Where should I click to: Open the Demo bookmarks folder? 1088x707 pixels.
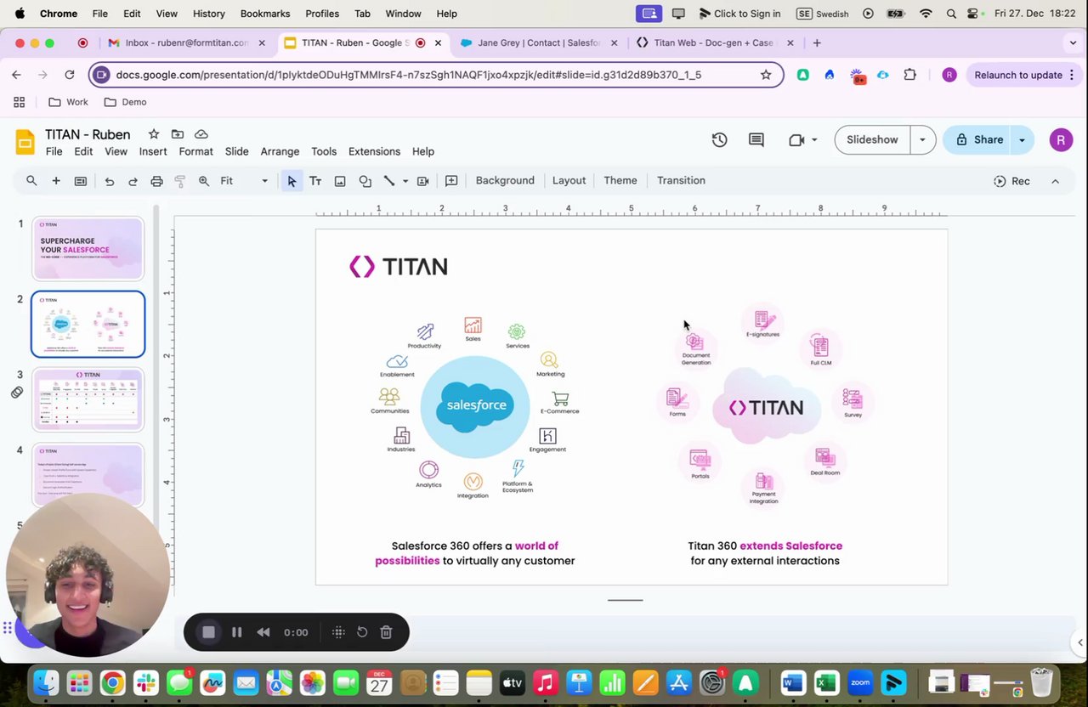pyautogui.click(x=125, y=102)
